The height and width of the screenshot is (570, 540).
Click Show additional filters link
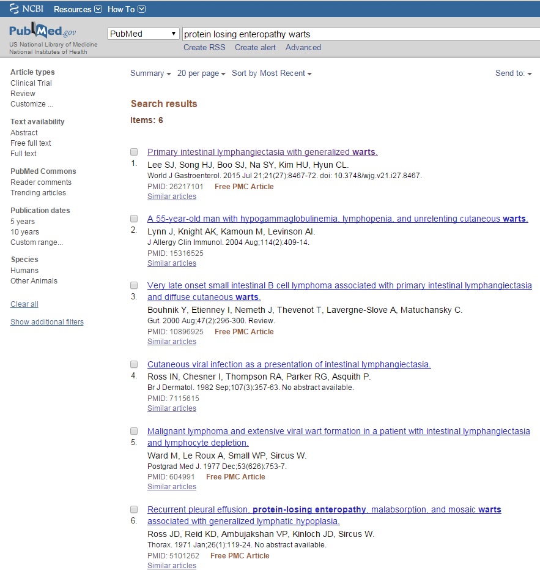click(47, 321)
